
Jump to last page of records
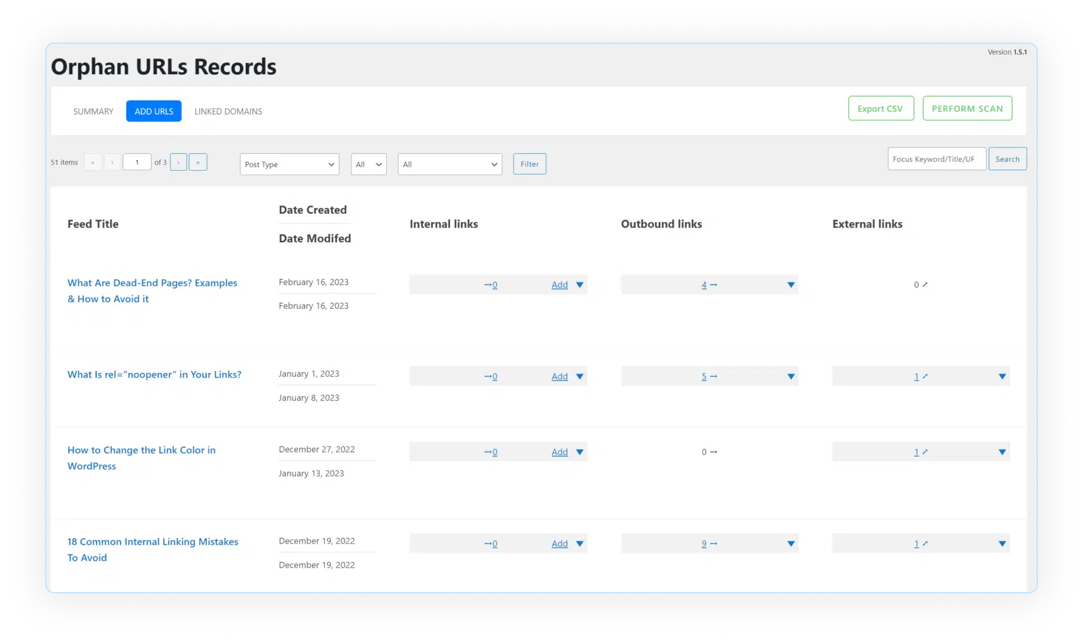(198, 162)
